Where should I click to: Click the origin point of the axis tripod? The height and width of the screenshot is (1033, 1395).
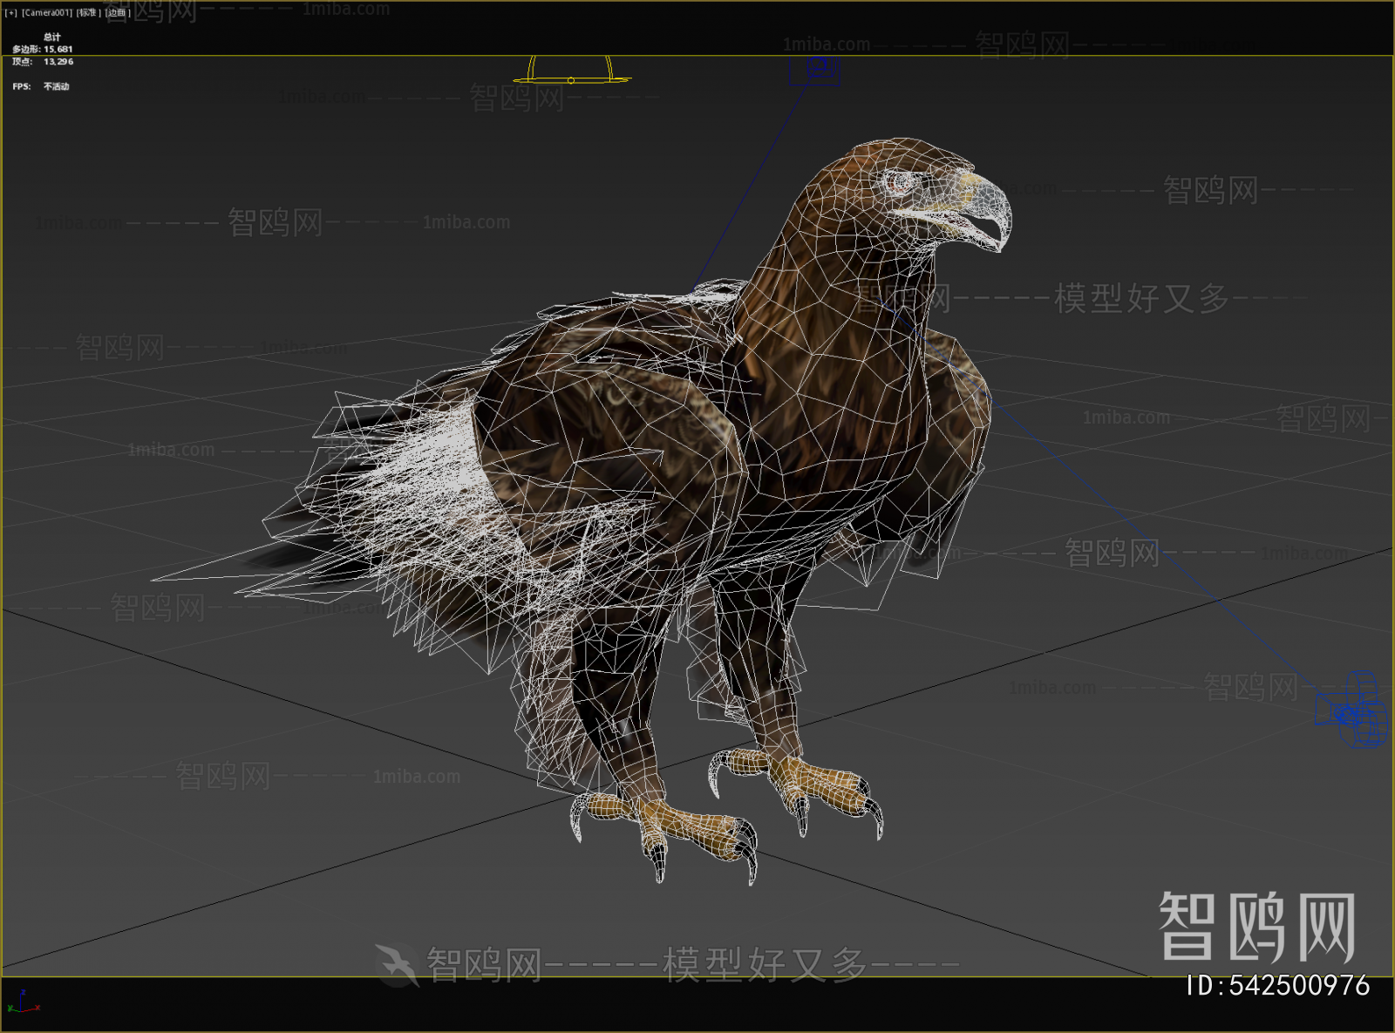[x=21, y=1011]
